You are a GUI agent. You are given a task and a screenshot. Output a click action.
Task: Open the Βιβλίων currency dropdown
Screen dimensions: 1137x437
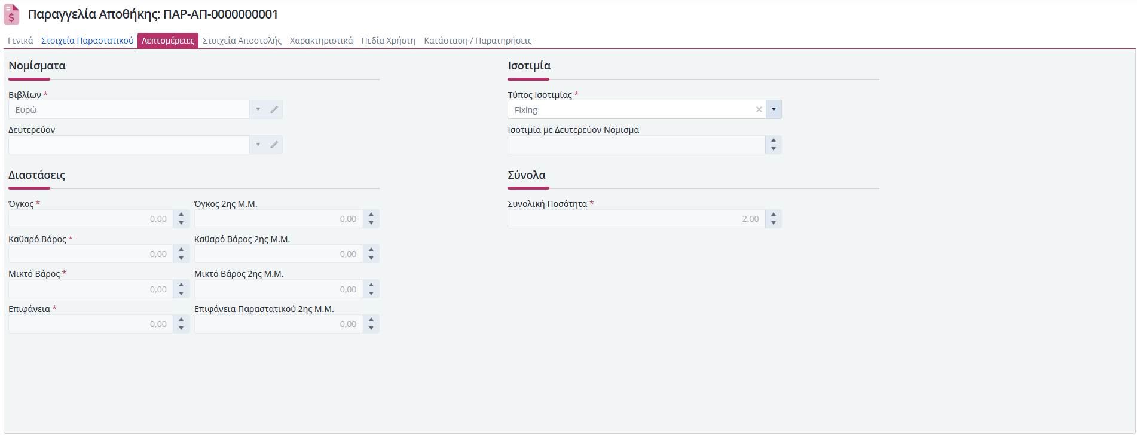tap(258, 109)
